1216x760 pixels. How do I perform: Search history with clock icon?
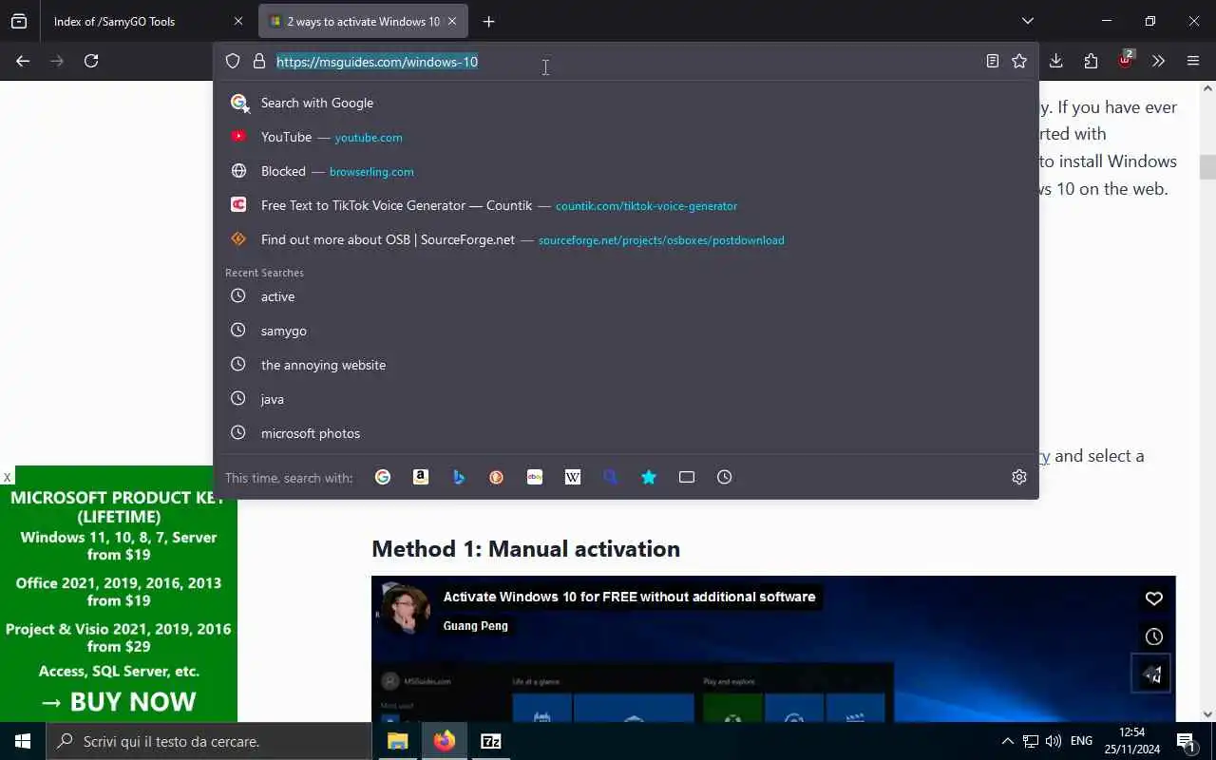click(725, 477)
